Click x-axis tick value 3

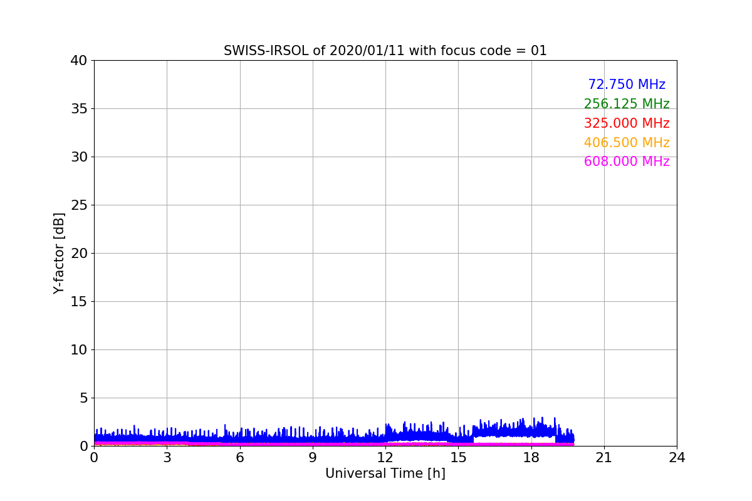pos(167,458)
